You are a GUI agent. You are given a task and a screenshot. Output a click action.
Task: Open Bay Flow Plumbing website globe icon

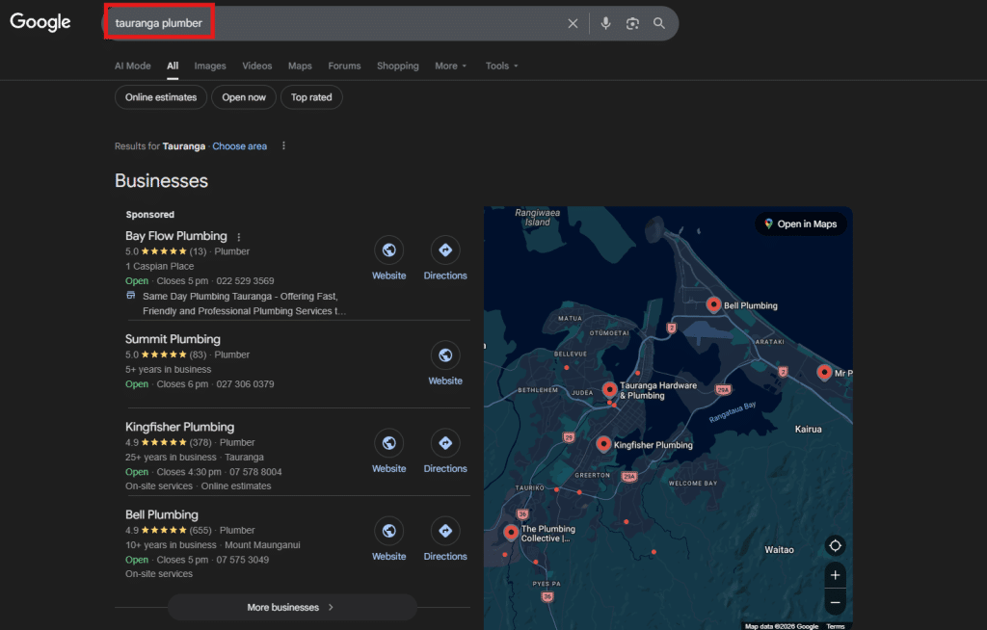pyautogui.click(x=389, y=250)
